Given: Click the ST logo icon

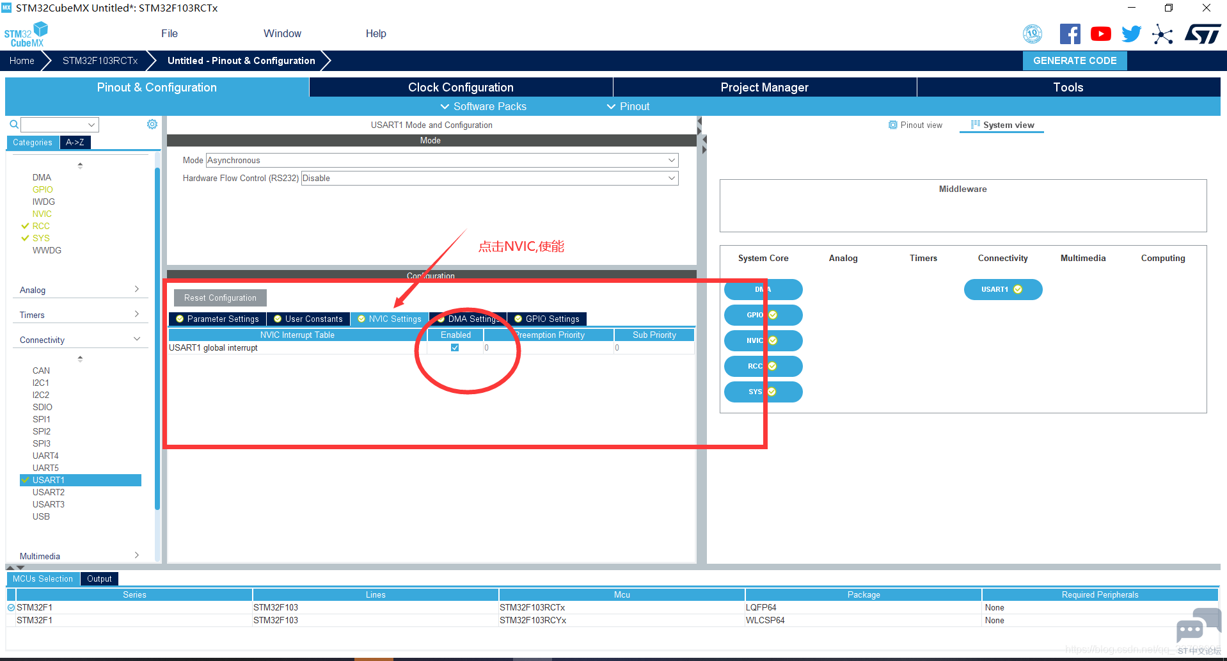Looking at the screenshot, I should pyautogui.click(x=1203, y=34).
